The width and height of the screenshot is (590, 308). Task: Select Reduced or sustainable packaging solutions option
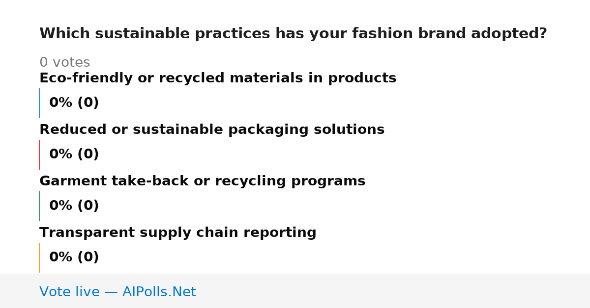coord(212,130)
